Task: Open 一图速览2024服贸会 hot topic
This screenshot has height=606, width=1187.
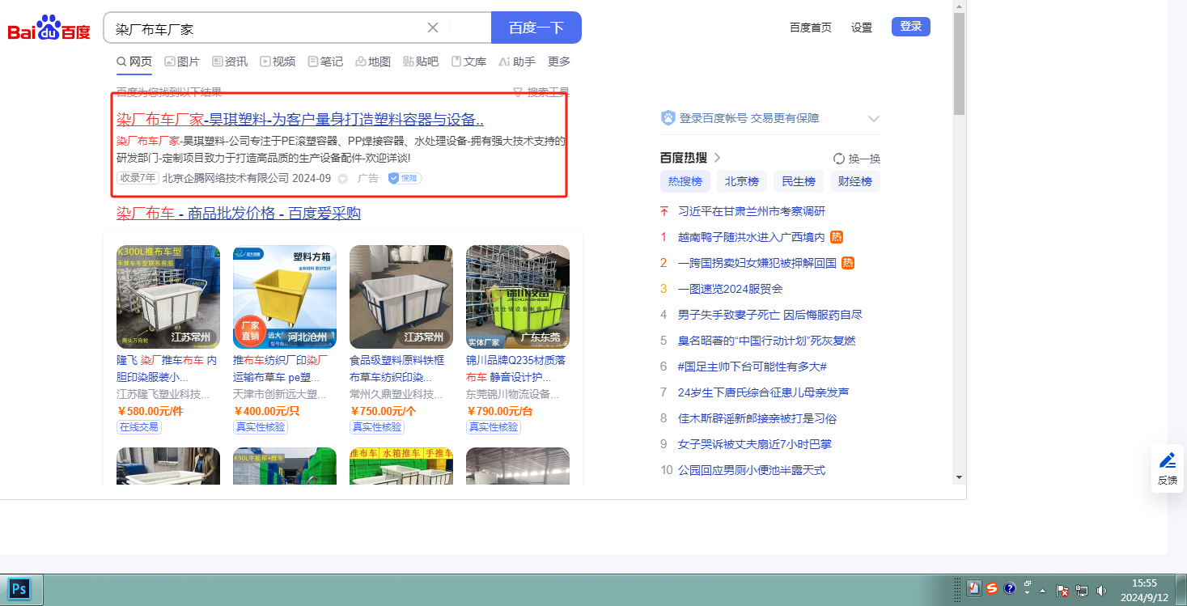Action: coord(731,289)
